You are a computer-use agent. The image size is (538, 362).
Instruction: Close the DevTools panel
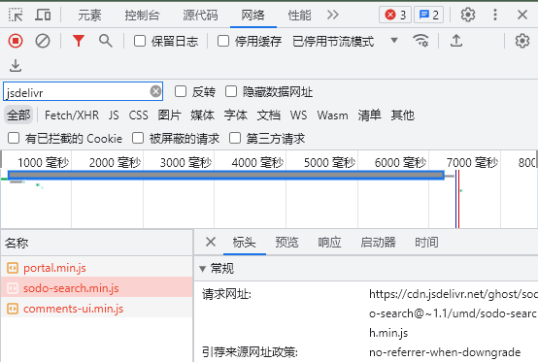(x=522, y=15)
